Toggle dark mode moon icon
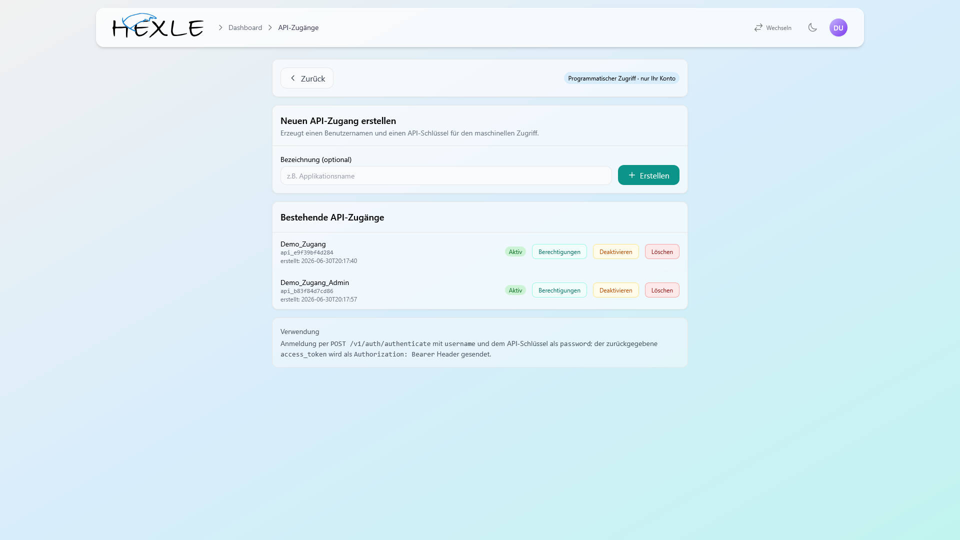This screenshot has height=540, width=960. 812,27
